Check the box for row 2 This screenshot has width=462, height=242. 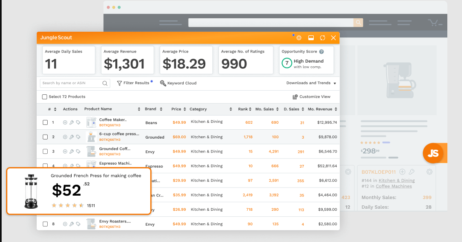tap(45, 137)
